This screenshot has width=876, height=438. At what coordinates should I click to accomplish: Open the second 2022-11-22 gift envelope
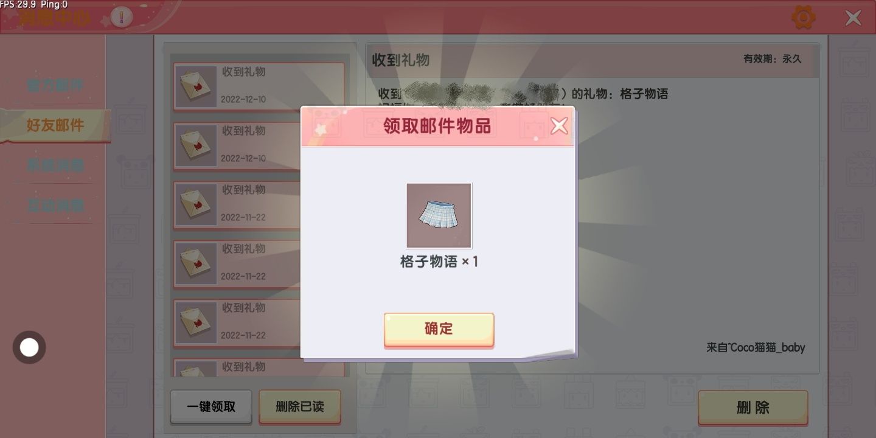[x=237, y=264]
